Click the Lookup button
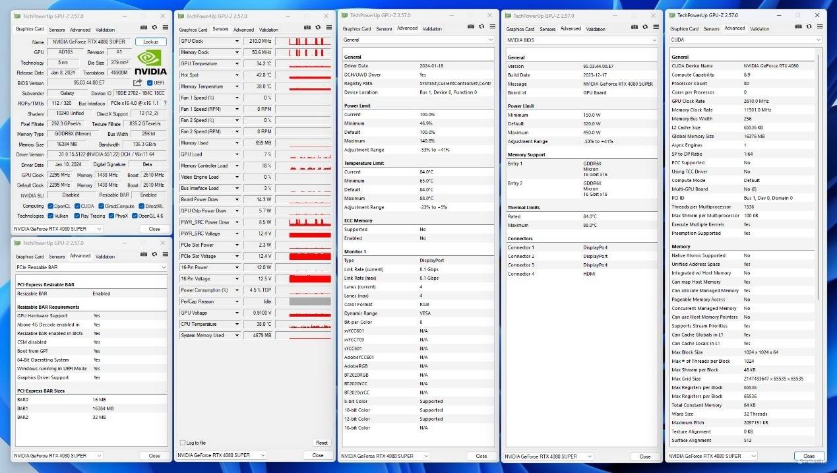This screenshot has width=837, height=473. tap(151, 42)
